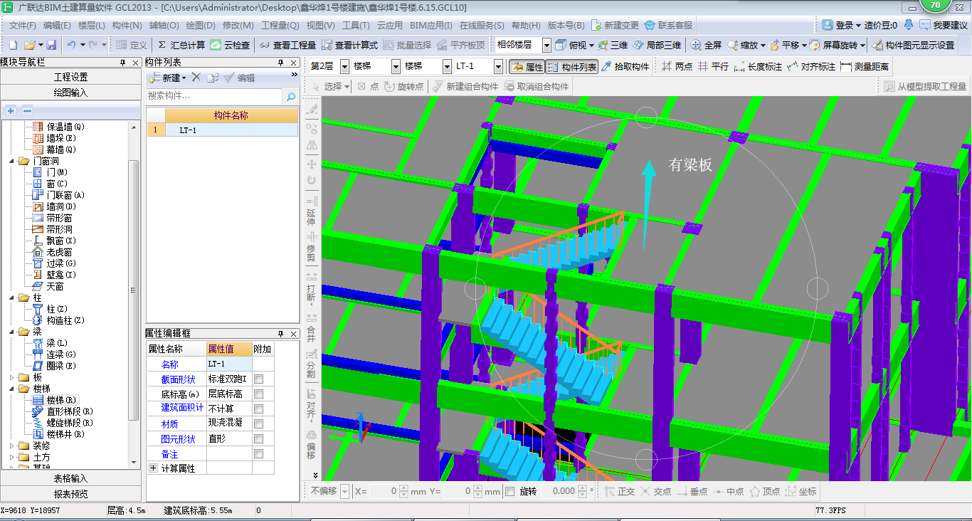972x521 pixels.
Task: Open the BIM应用(I) menu
Action: click(431, 25)
